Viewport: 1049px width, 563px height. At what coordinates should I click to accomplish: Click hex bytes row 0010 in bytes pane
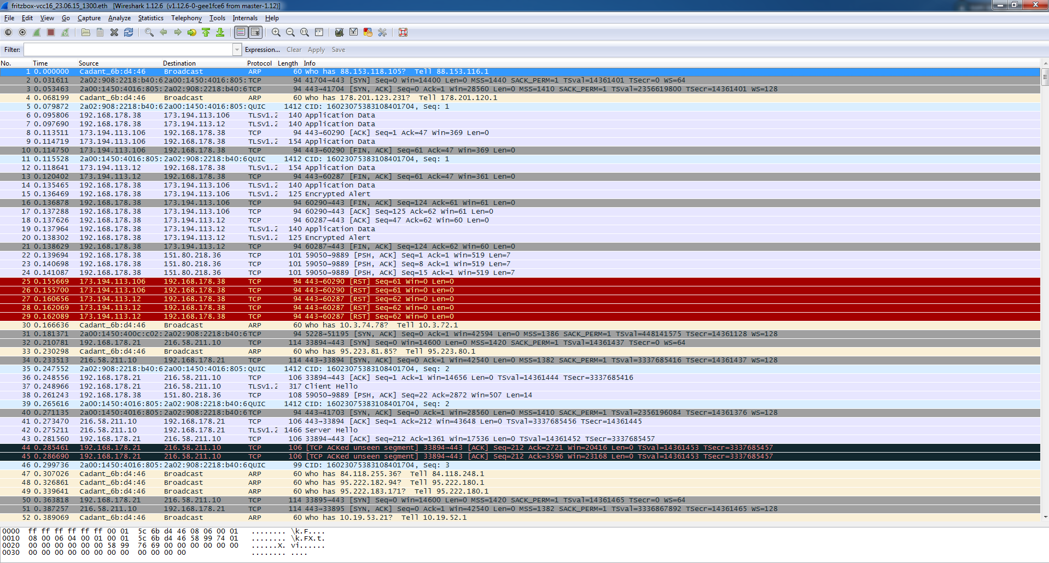tap(163, 538)
